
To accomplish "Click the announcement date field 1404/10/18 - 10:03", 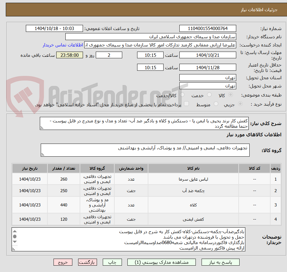I will point(54,29).
